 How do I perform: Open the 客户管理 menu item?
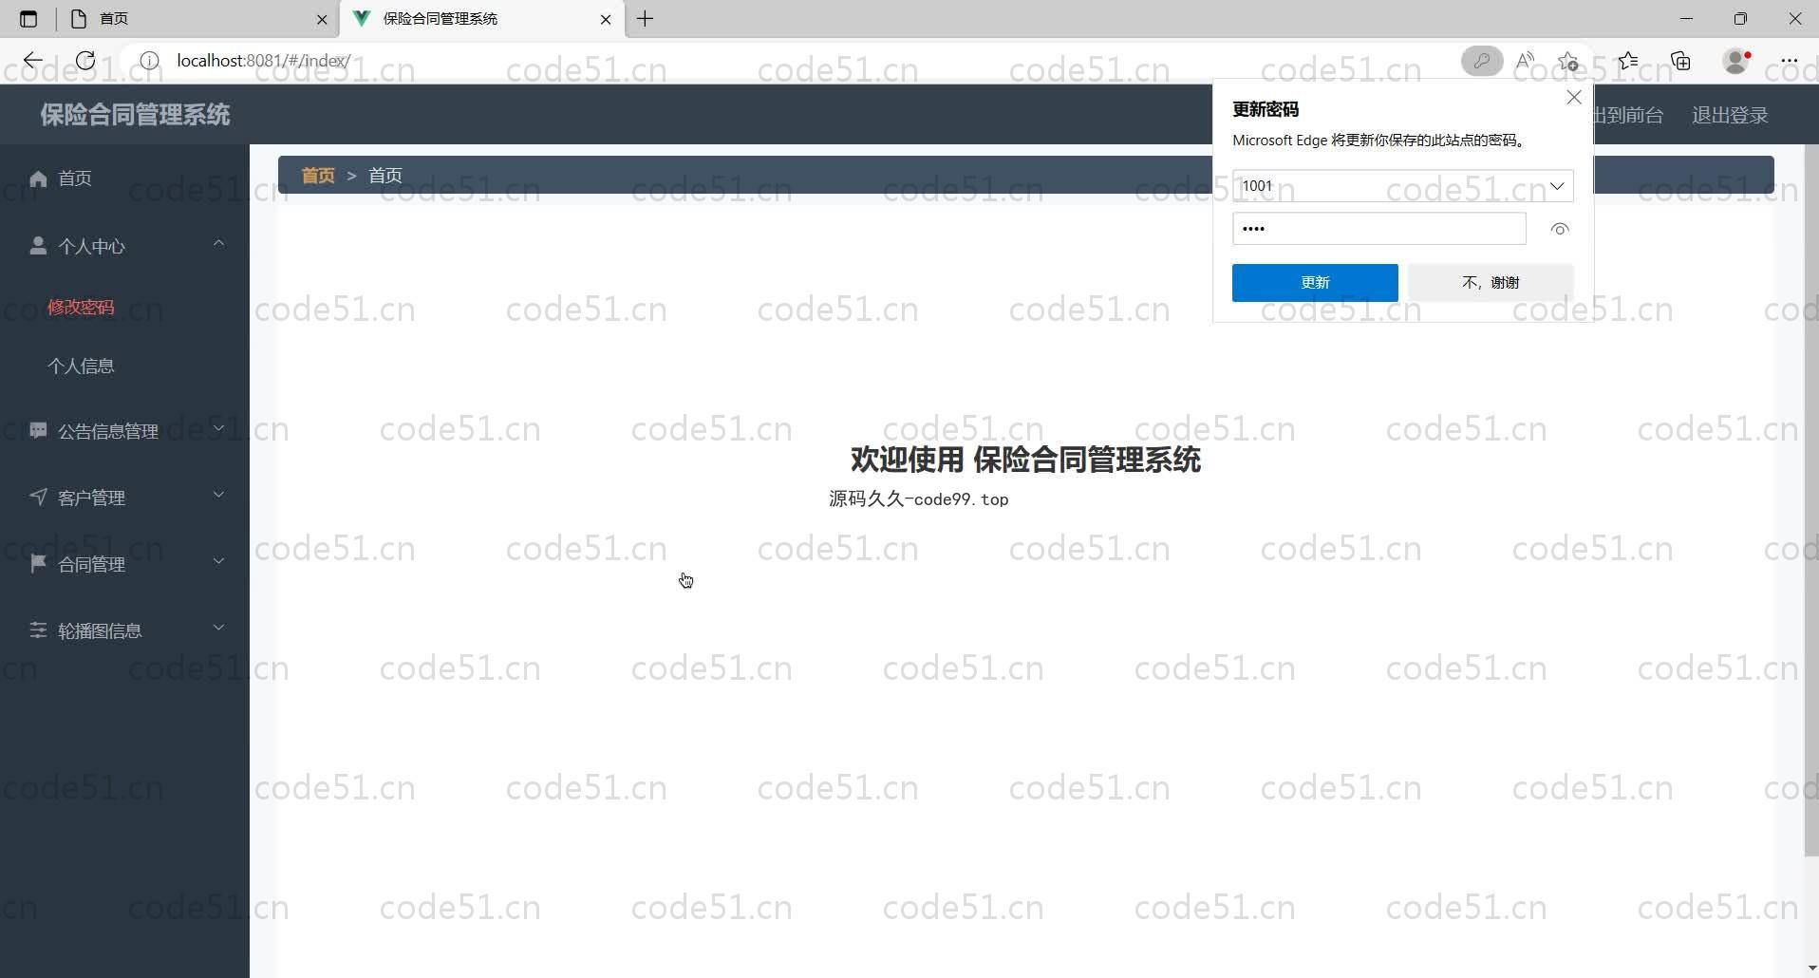124,498
